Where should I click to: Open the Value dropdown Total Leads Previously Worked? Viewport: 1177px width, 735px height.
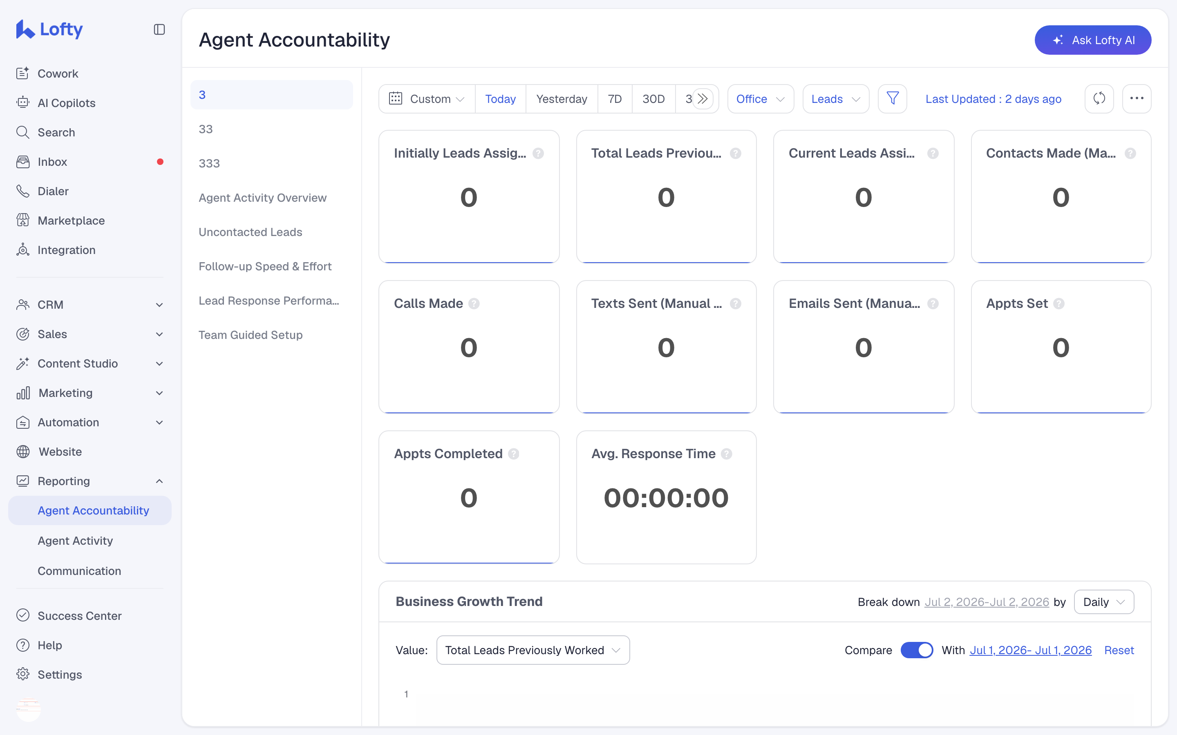(533, 650)
